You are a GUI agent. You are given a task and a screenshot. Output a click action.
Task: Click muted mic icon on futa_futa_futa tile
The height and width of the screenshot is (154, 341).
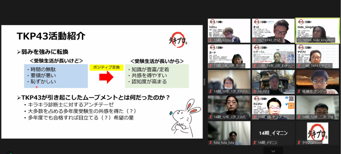point(210,143)
